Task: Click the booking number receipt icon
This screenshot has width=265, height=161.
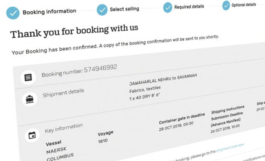Action: tap(28, 78)
